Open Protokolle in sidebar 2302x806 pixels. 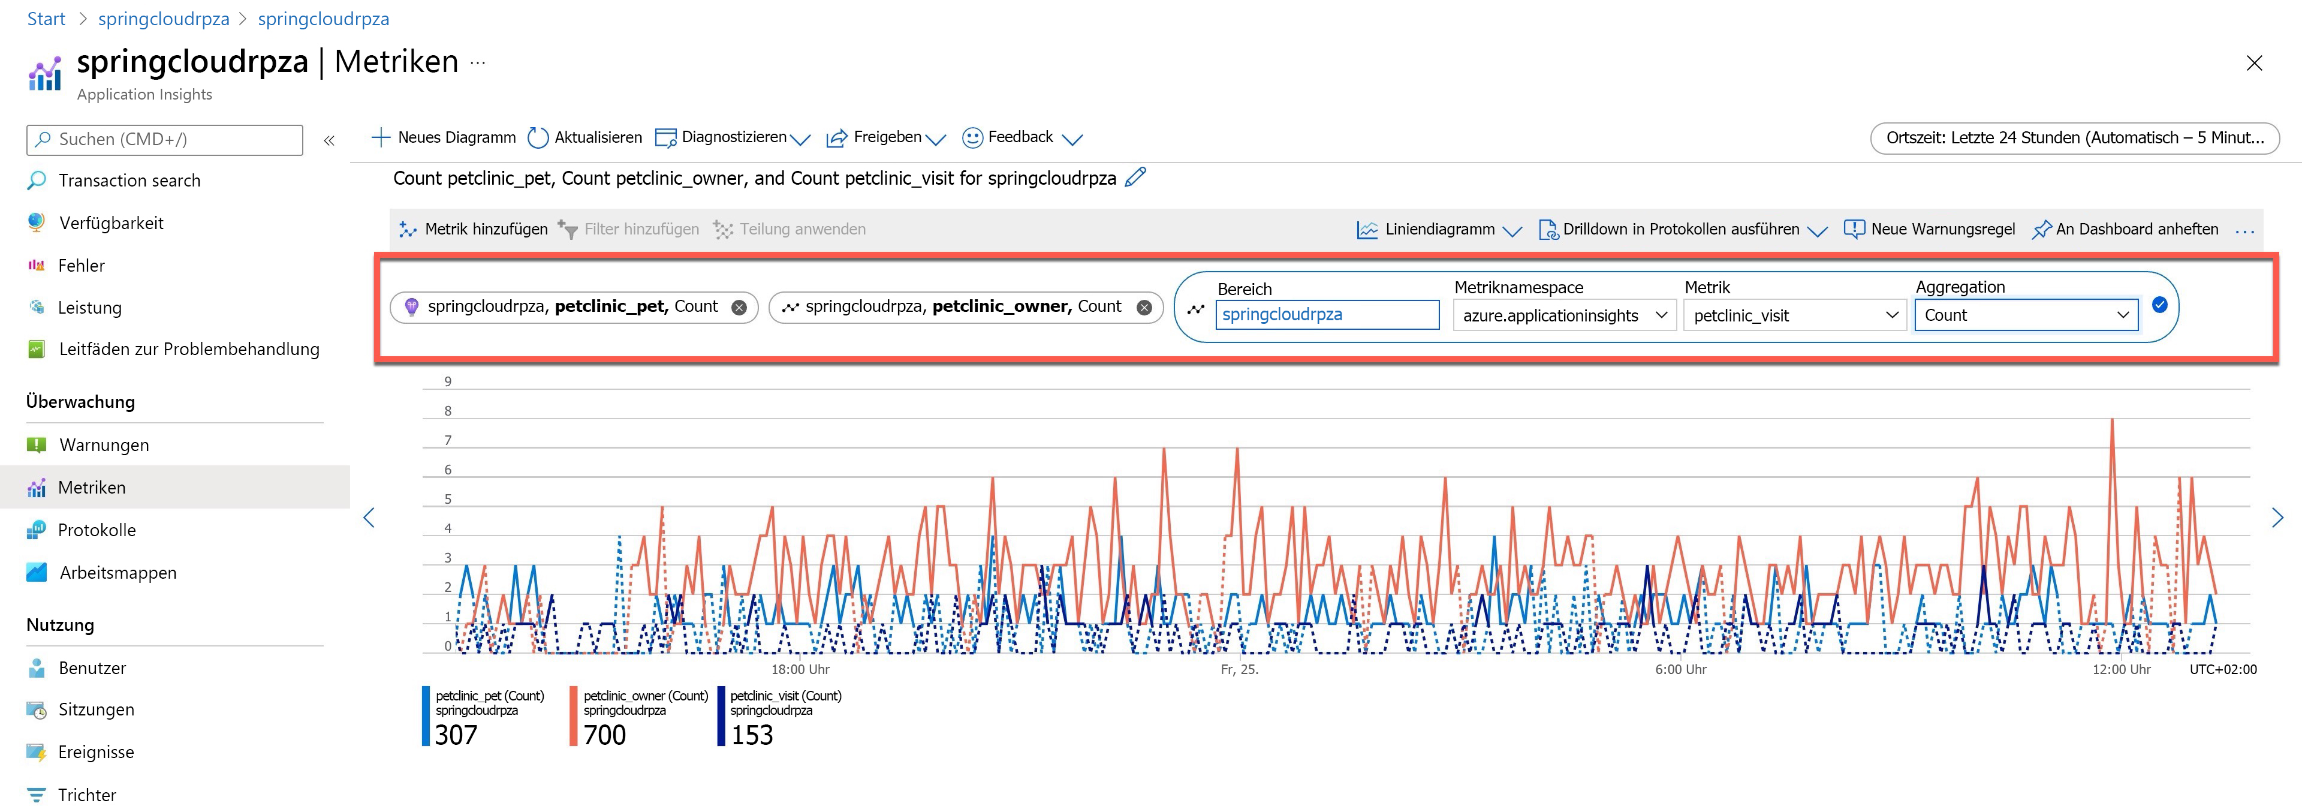(x=97, y=530)
